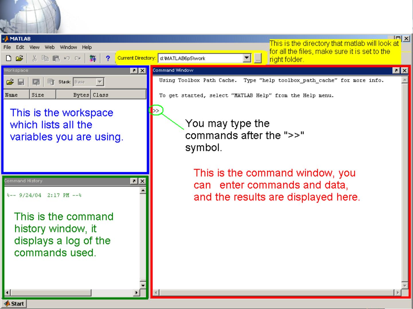Open a file using the toolbar folder icon

19,58
